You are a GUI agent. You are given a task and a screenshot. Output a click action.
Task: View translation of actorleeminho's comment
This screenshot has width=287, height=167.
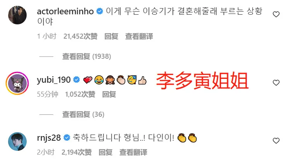click(x=139, y=36)
